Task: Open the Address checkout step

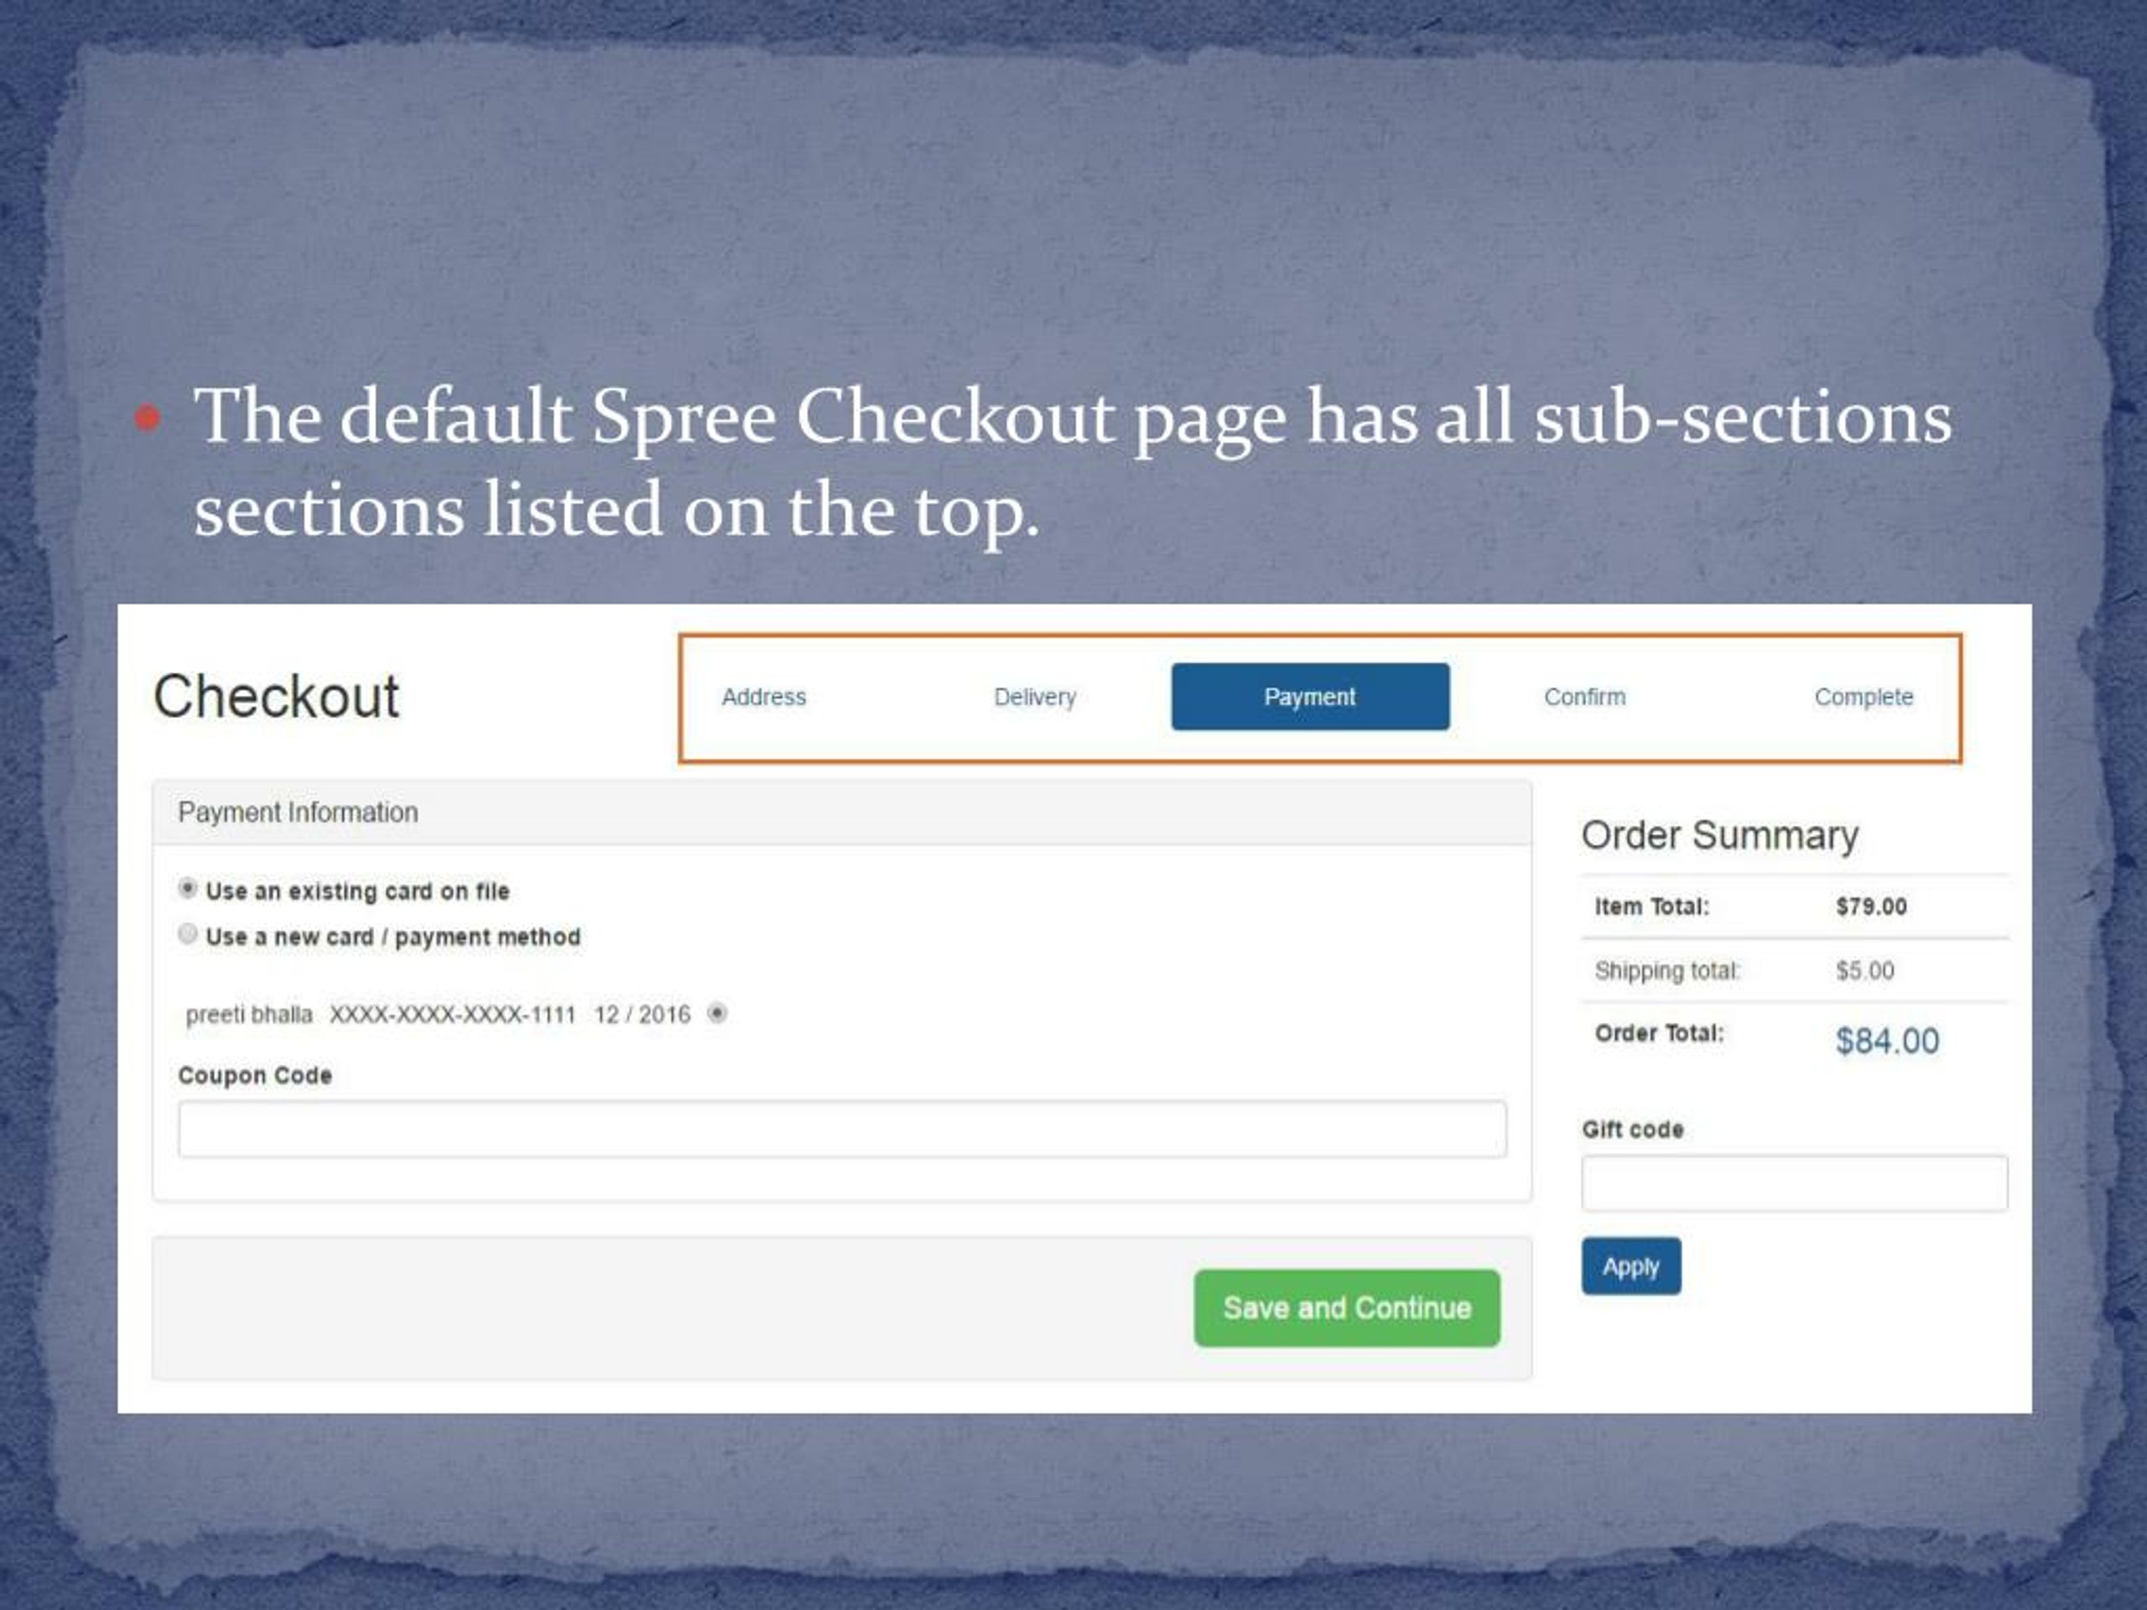Action: coord(764,697)
